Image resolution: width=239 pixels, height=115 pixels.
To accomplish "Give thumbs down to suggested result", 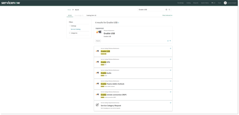I will click(170, 41).
